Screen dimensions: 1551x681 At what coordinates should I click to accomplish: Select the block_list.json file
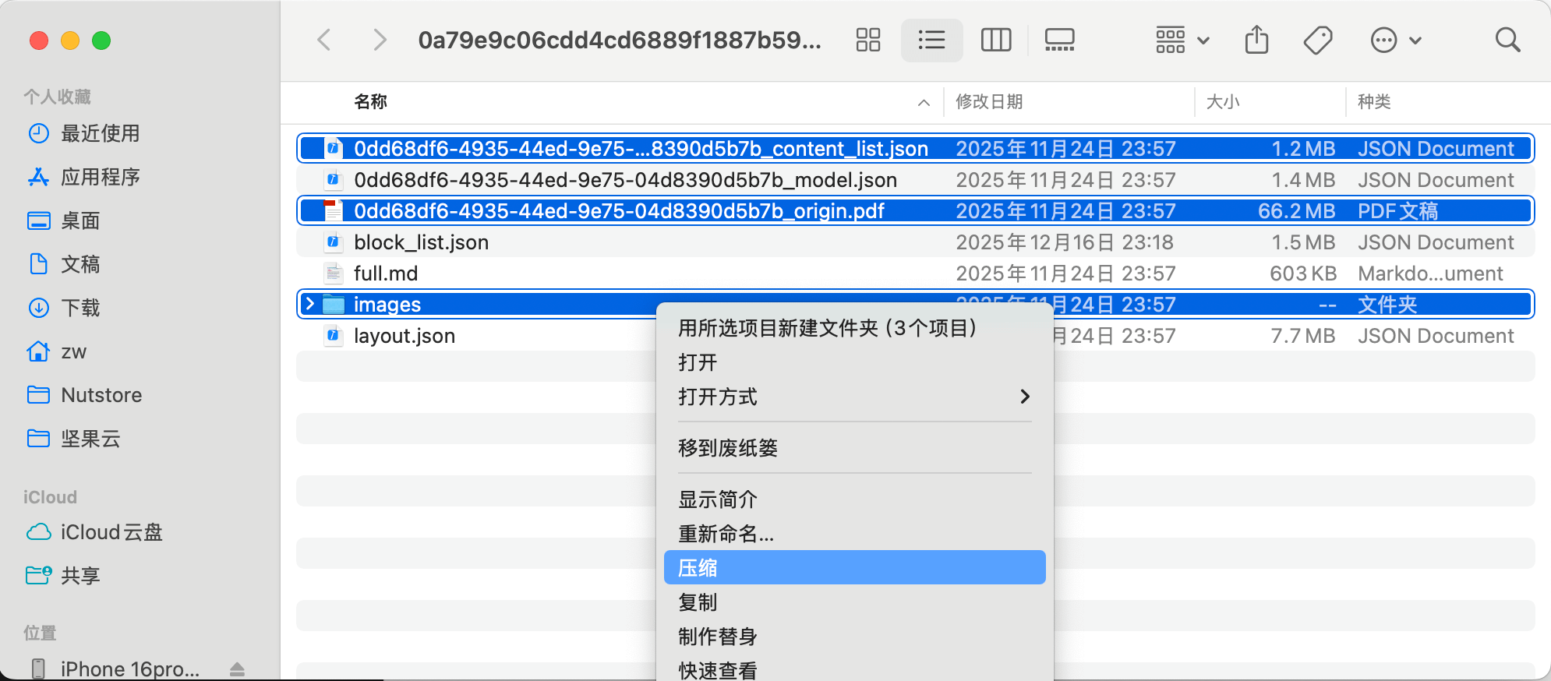click(421, 242)
